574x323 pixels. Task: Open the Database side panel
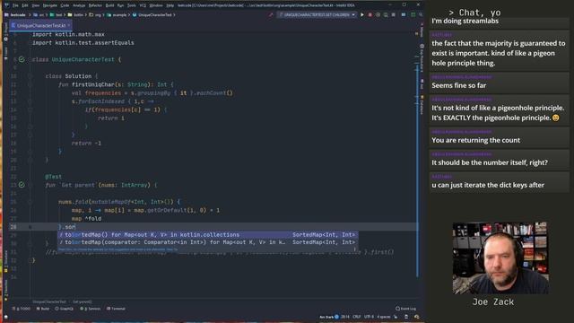(x=422, y=105)
